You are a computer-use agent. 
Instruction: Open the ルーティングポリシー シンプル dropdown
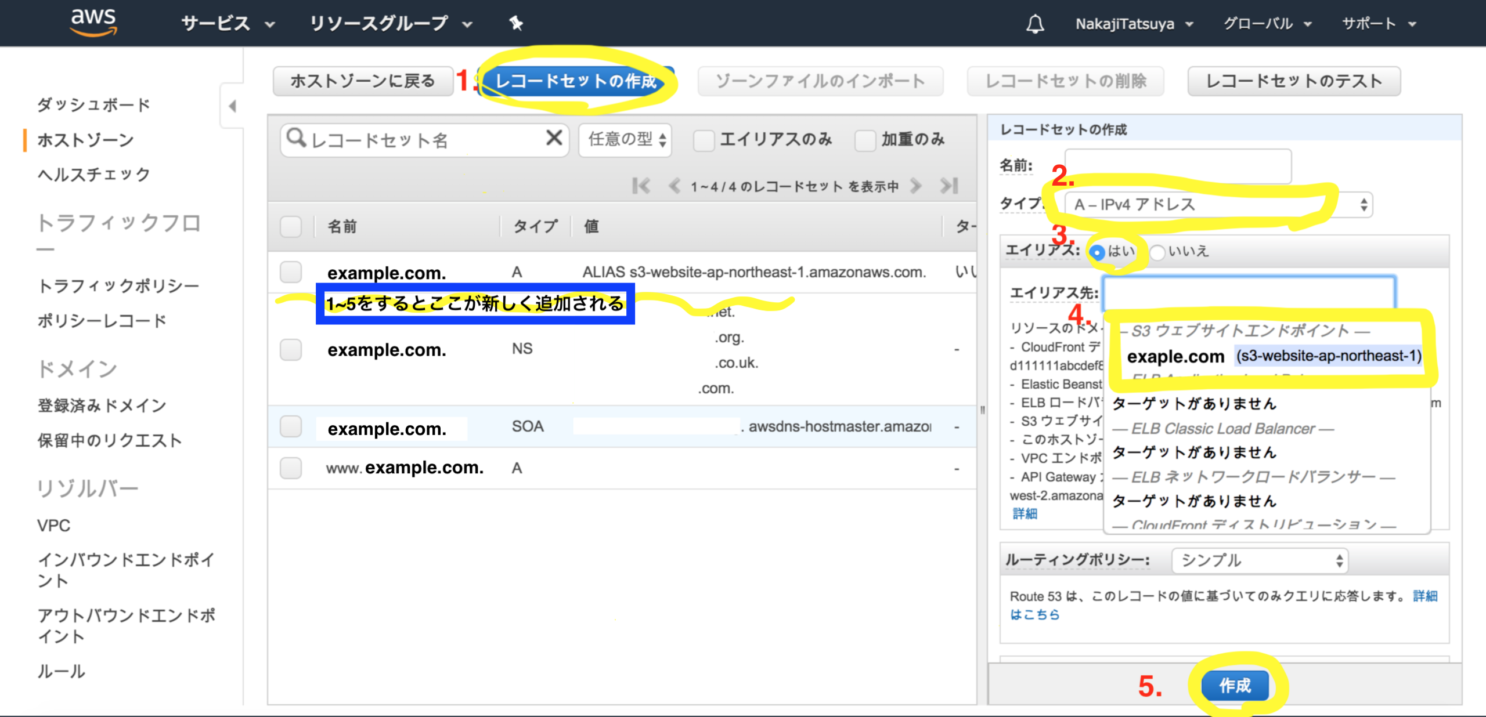[1259, 560]
